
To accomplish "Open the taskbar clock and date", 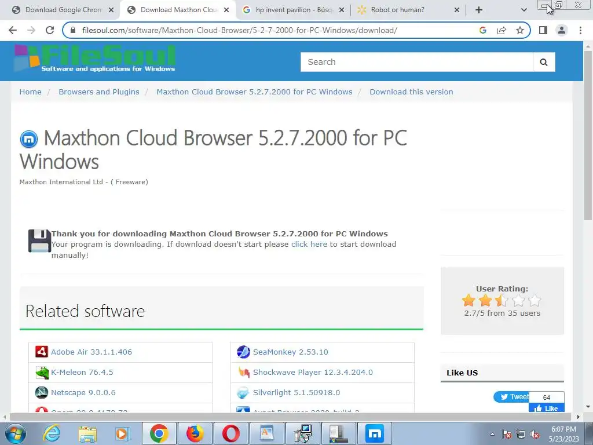I will pos(563,434).
